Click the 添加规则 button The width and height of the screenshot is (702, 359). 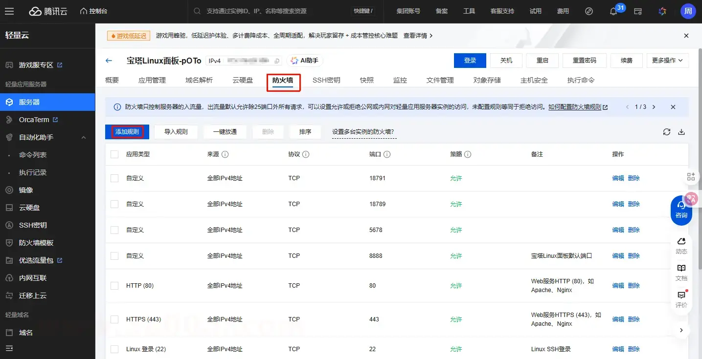pos(127,132)
